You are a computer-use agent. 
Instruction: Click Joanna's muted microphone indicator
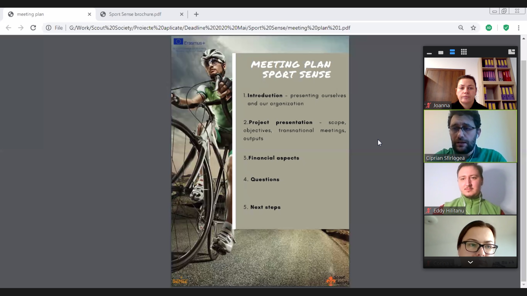tap(428, 106)
